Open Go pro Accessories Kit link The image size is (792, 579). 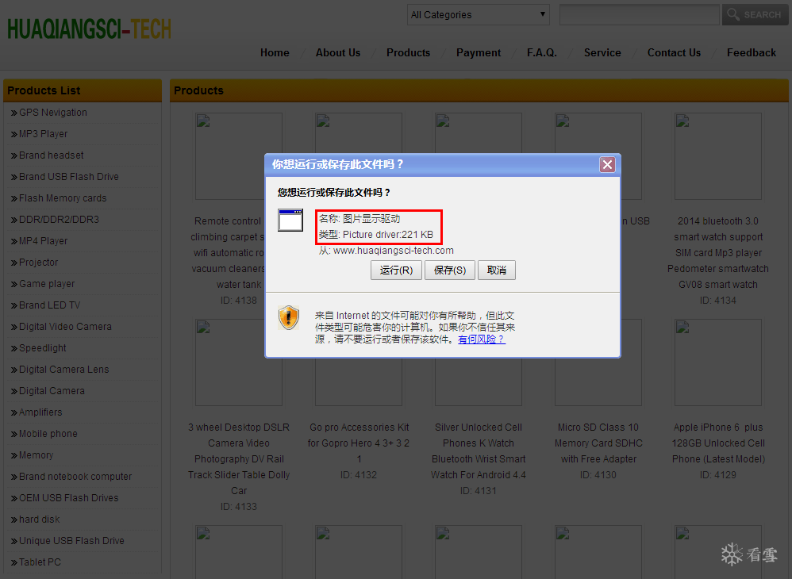[x=359, y=443]
